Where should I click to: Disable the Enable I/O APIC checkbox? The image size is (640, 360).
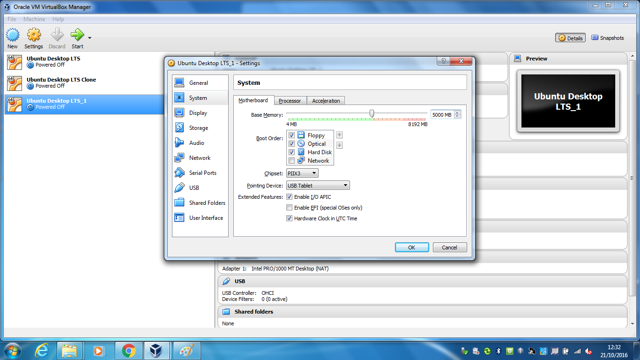pos(290,197)
